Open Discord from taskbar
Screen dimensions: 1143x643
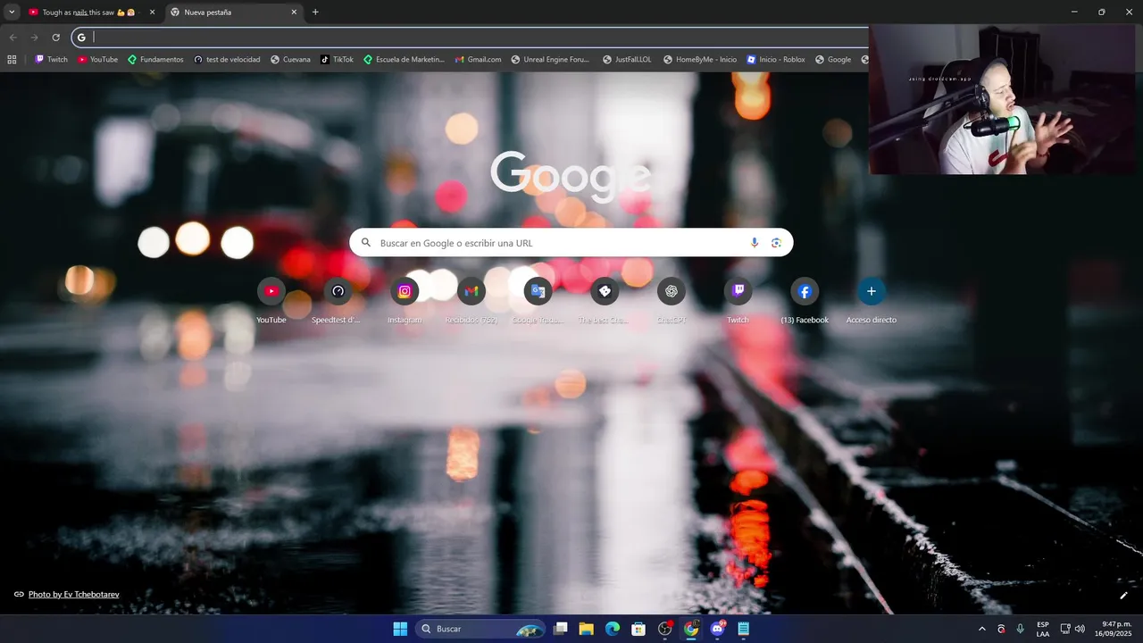click(717, 629)
